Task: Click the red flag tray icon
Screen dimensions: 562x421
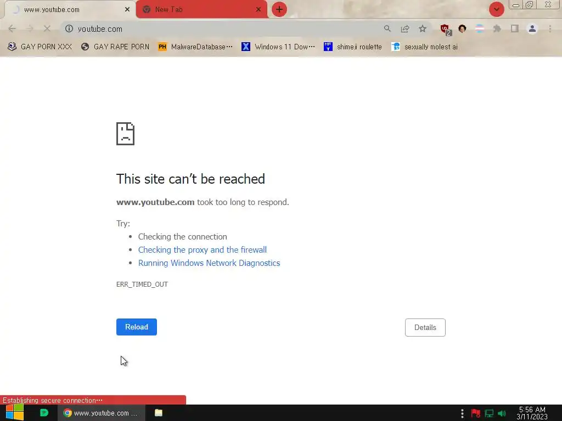Action: point(476,413)
